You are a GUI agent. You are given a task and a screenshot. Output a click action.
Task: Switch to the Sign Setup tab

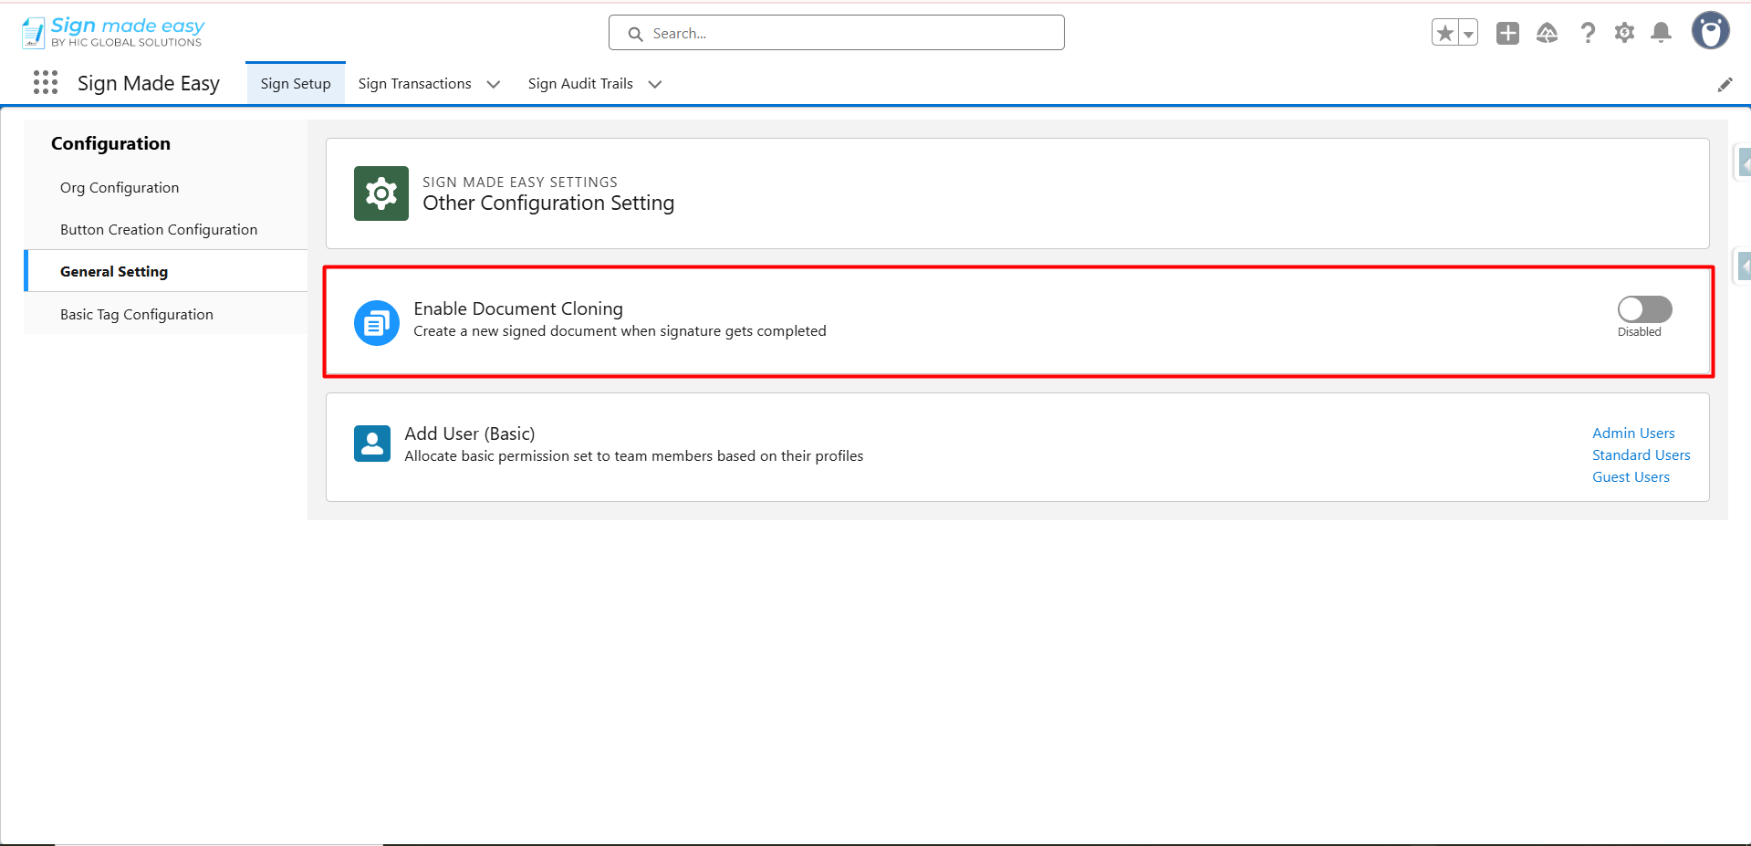pos(296,84)
